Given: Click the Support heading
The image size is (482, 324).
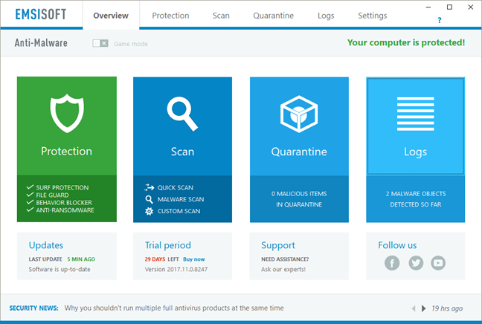Looking at the screenshot, I should tap(278, 245).
